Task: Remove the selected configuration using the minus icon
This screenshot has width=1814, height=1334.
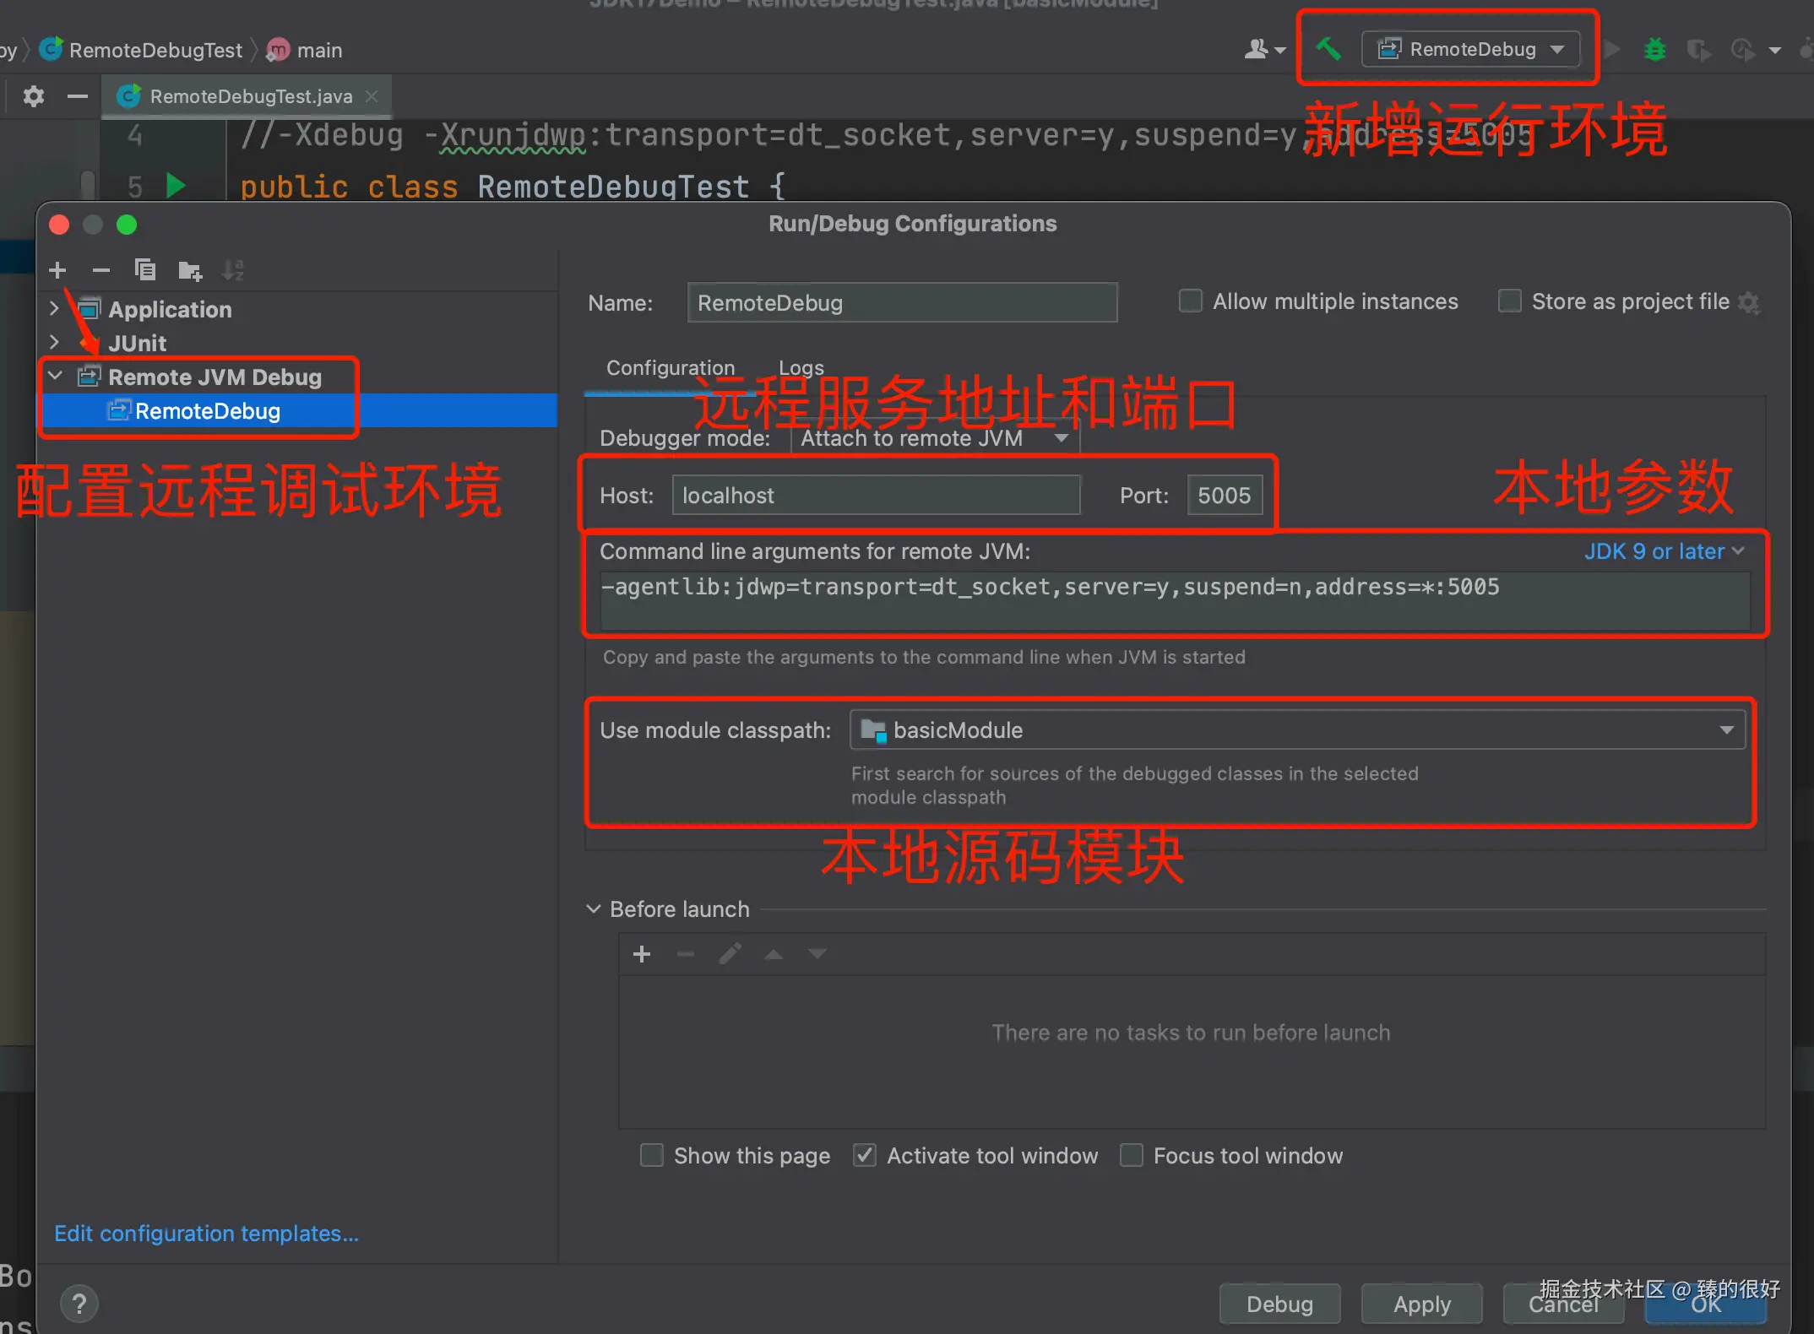Action: click(x=100, y=269)
